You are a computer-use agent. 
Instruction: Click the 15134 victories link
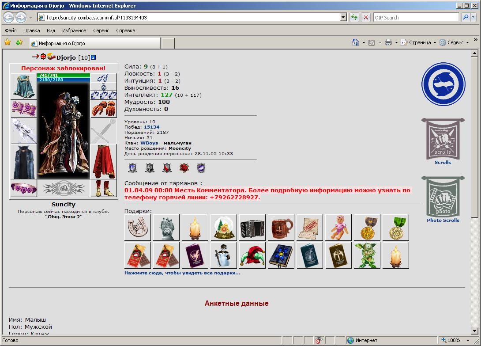point(151,127)
